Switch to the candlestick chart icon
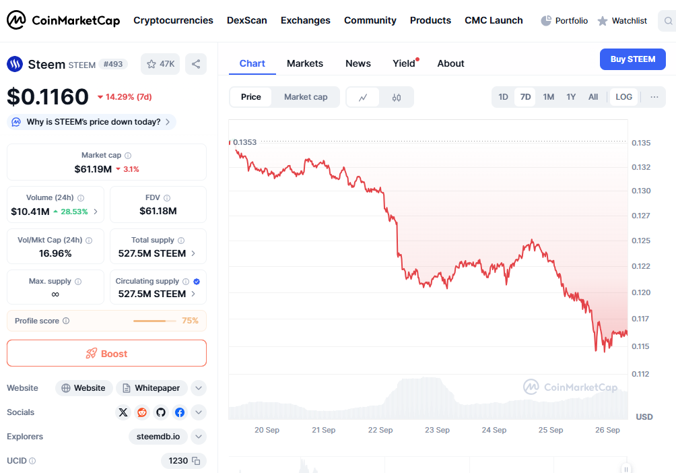This screenshot has width=676, height=473. click(397, 97)
